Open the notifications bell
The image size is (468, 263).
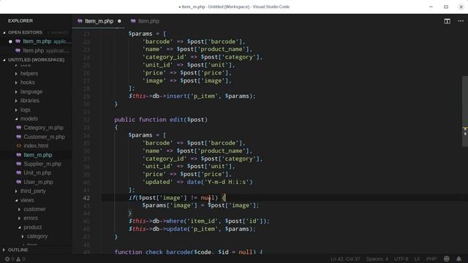458,259
